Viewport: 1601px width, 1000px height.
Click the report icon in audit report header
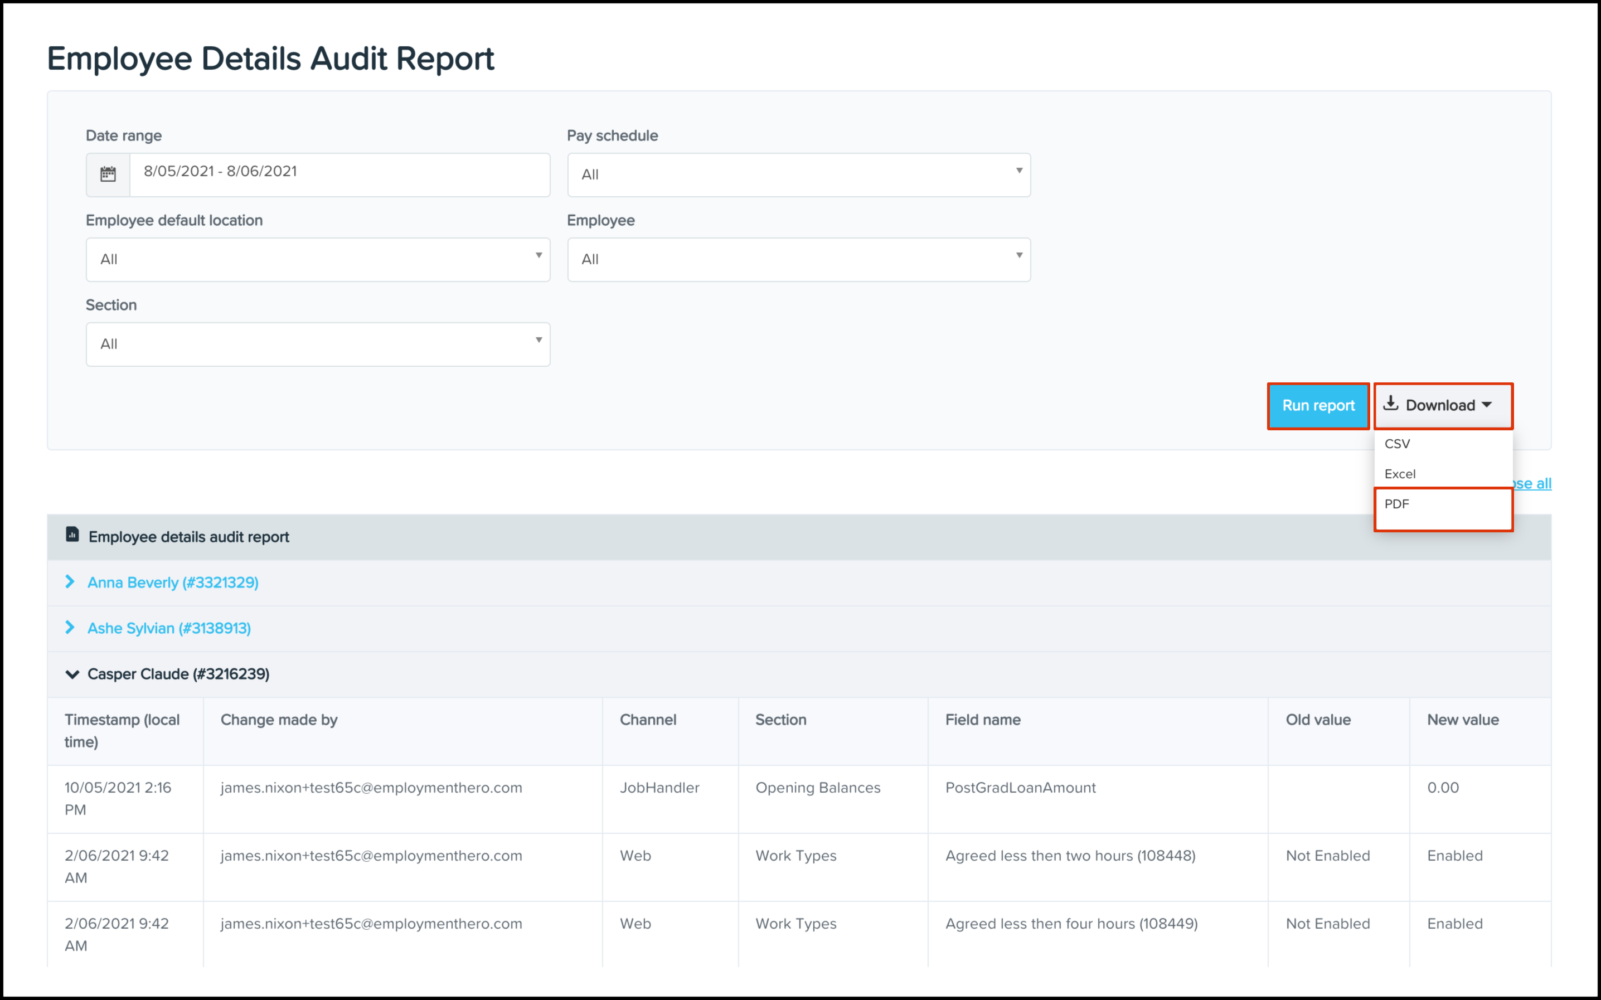(72, 535)
